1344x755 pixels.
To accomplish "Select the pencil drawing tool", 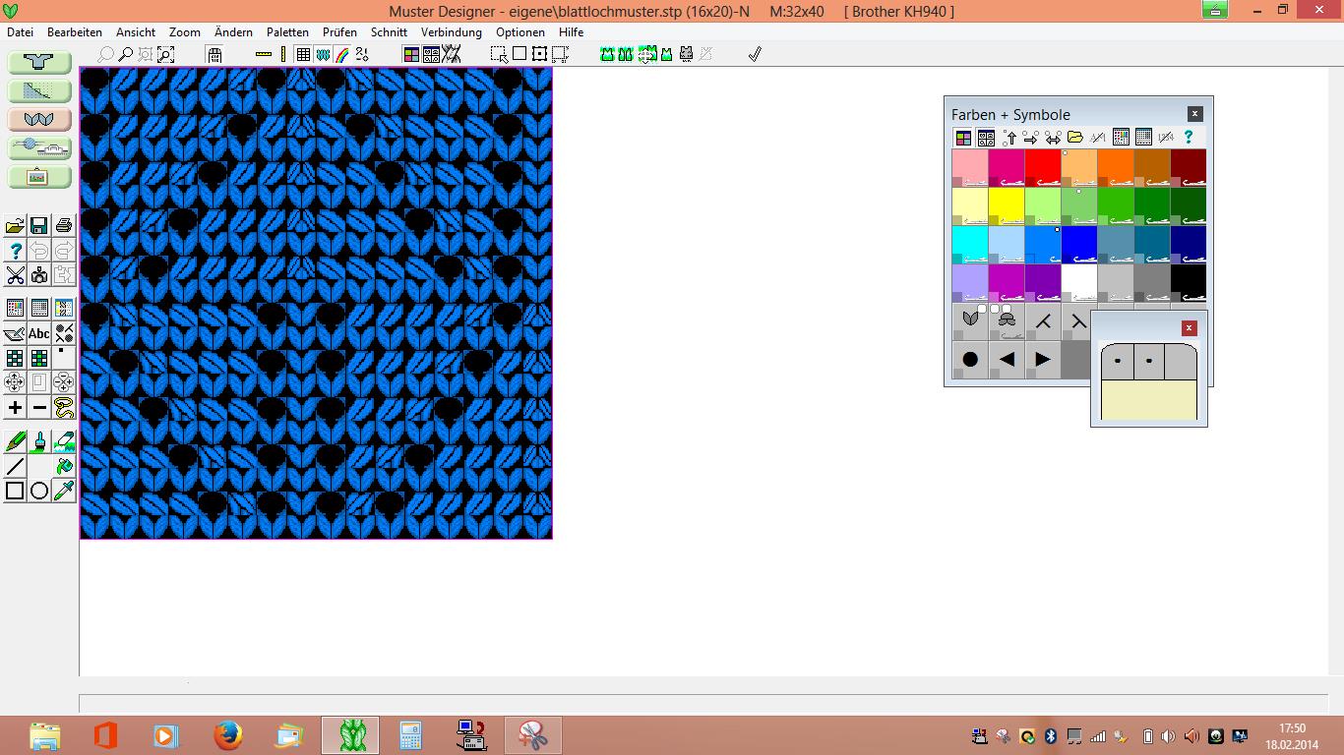I will pos(16,441).
